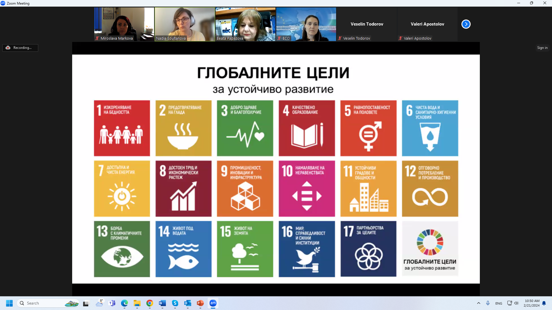Viewport: 552px width, 310px height.
Task: Click the microphone tray icon
Action: [488, 303]
